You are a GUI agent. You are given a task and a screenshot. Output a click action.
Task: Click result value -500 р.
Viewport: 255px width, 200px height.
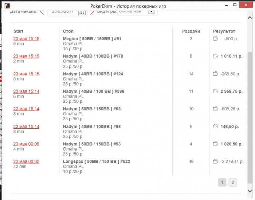(231, 39)
